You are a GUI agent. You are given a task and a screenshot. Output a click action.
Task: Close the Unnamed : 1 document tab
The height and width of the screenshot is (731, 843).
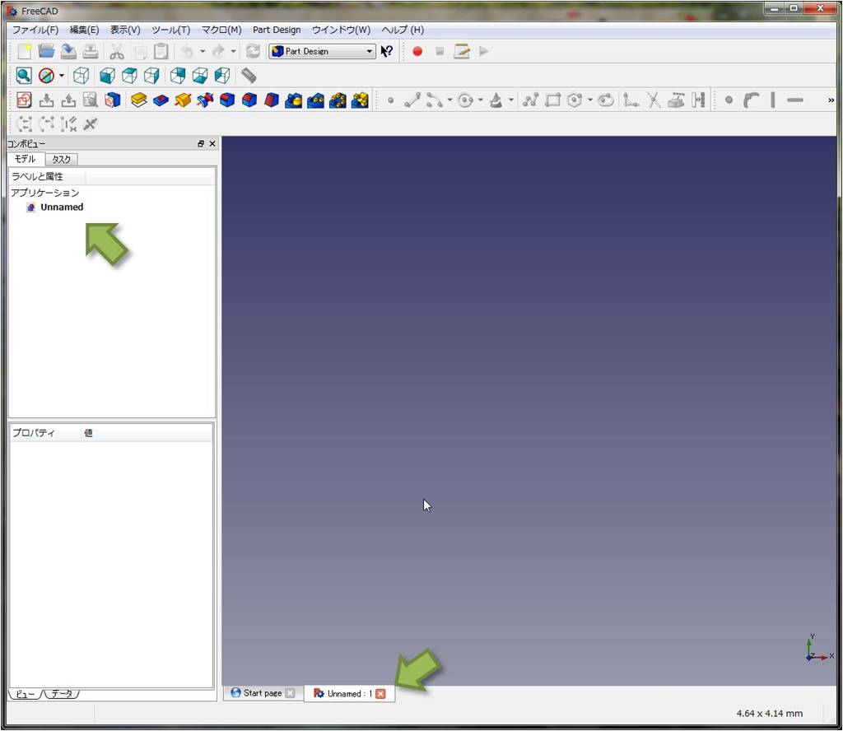tap(380, 694)
